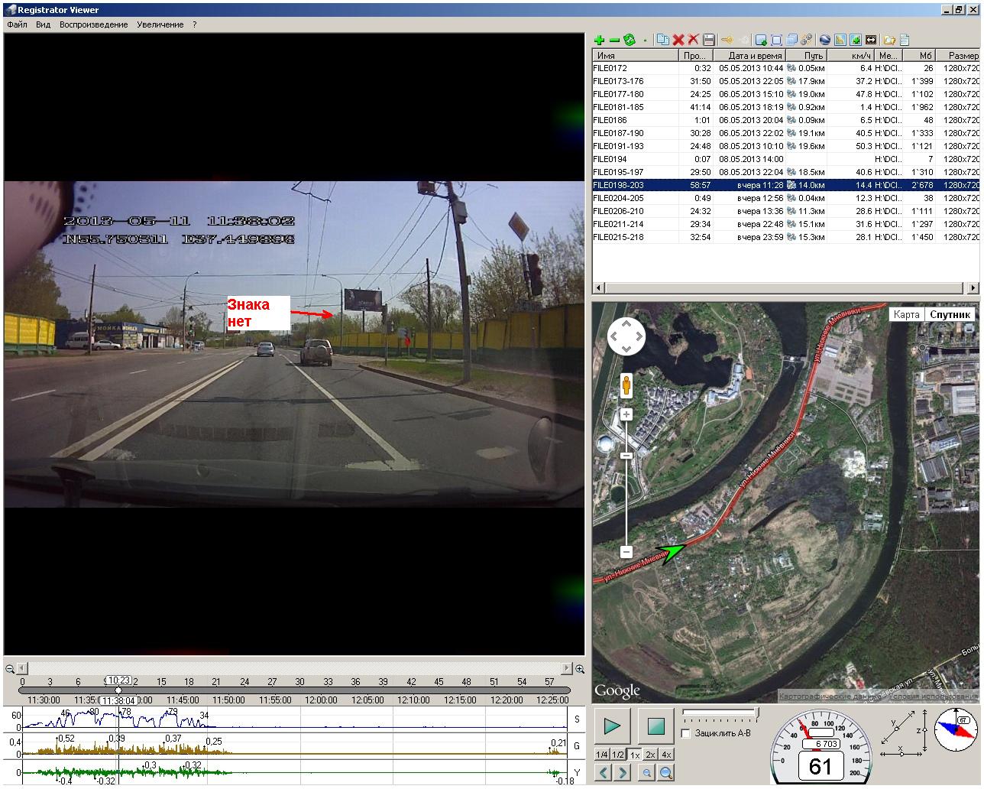Click the large magnifier icon under speed buttons
984x789 pixels.
(666, 773)
